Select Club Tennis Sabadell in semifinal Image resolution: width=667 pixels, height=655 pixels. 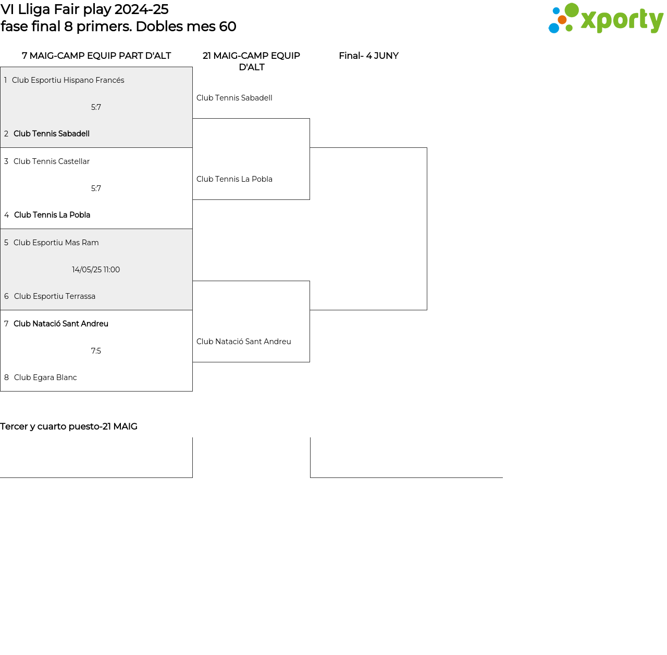pyautogui.click(x=234, y=98)
